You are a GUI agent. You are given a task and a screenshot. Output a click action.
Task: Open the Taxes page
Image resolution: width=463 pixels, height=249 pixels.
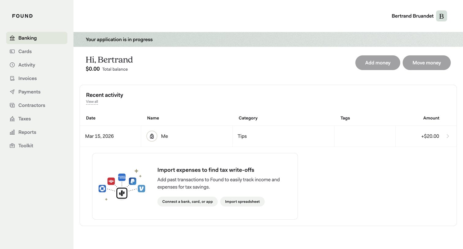tap(37, 119)
